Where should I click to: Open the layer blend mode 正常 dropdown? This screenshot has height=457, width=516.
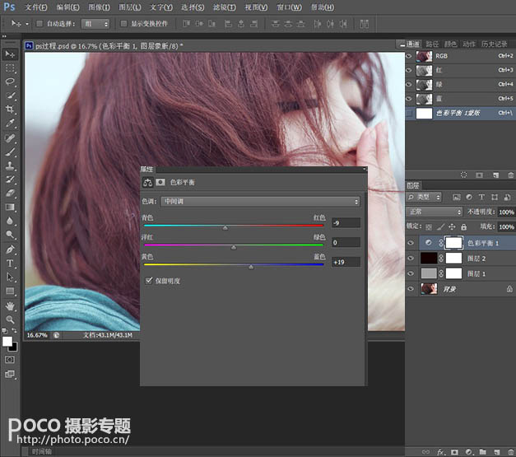coord(435,212)
